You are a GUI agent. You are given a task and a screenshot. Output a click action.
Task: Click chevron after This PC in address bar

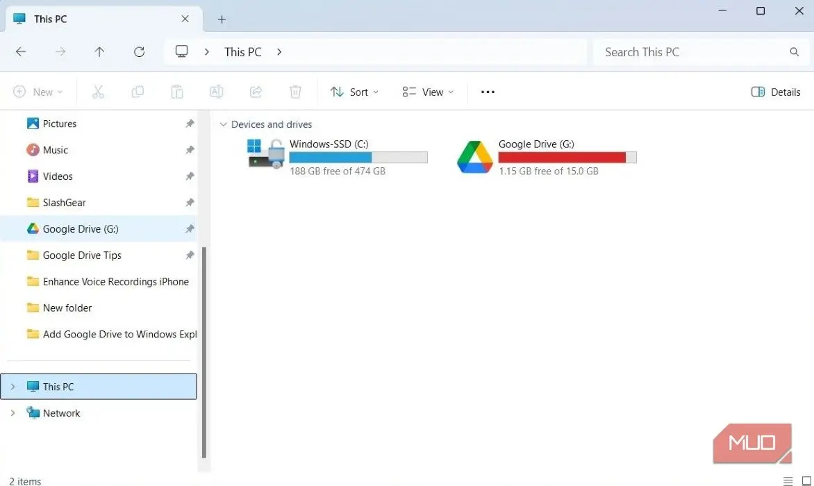coord(279,52)
